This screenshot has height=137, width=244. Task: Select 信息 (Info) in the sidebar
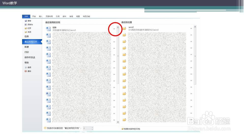click(x=27, y=36)
